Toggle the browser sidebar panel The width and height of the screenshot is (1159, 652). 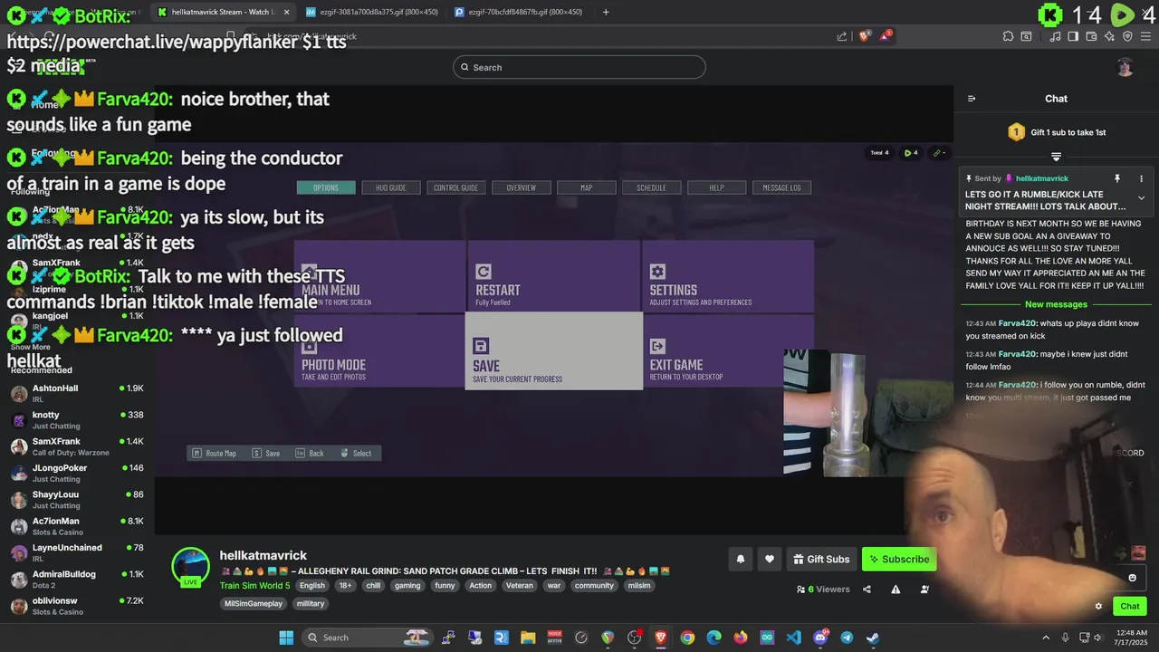(x=1073, y=36)
